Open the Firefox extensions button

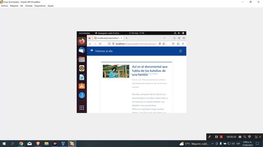[178, 44]
